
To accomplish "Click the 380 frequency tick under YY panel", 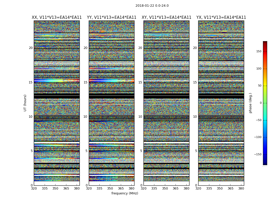I will (131, 188).
